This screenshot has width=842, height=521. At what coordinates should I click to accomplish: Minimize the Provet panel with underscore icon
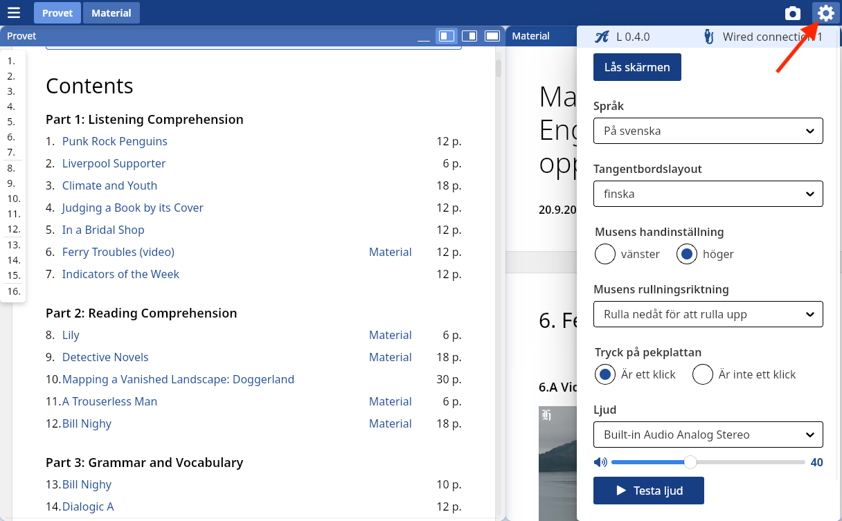424,36
